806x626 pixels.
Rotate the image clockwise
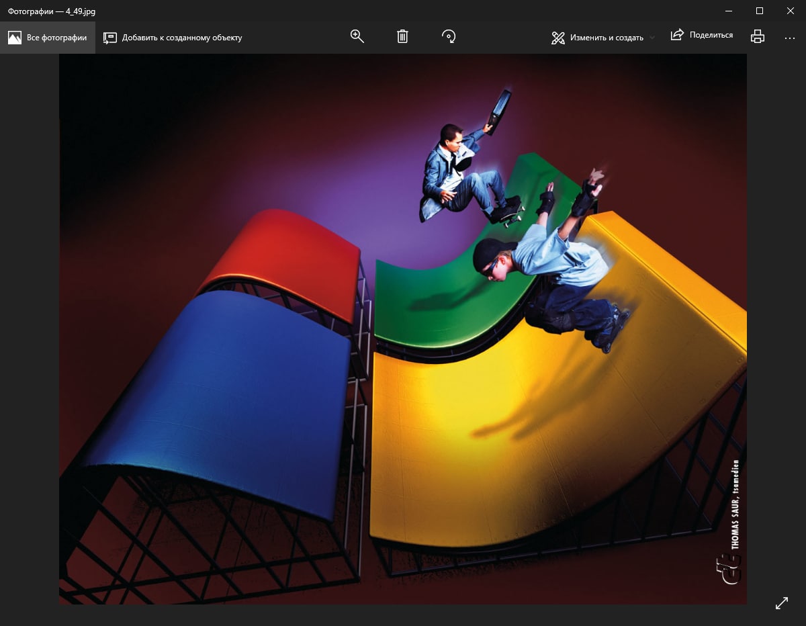pyautogui.click(x=449, y=37)
